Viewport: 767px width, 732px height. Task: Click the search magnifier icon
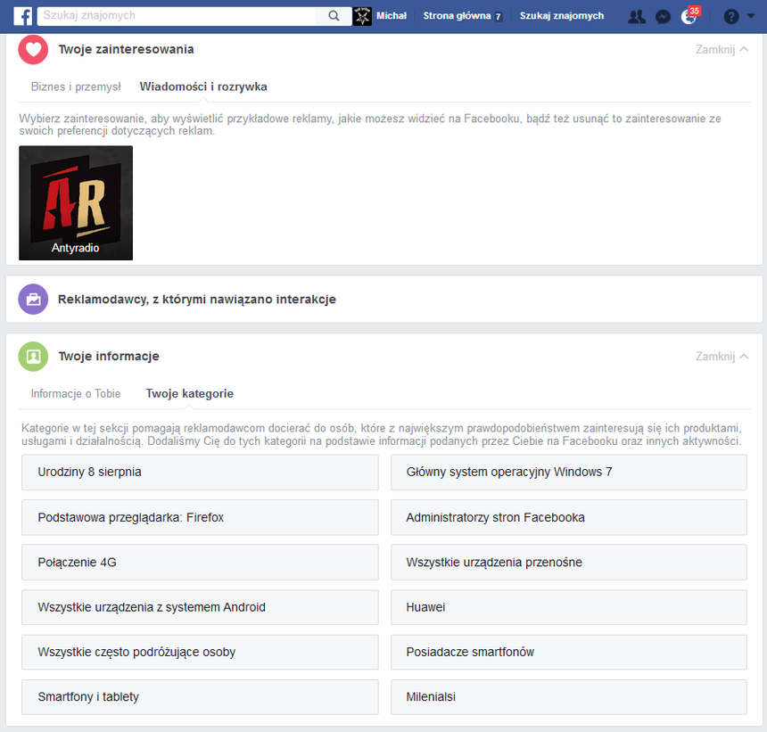pos(334,16)
